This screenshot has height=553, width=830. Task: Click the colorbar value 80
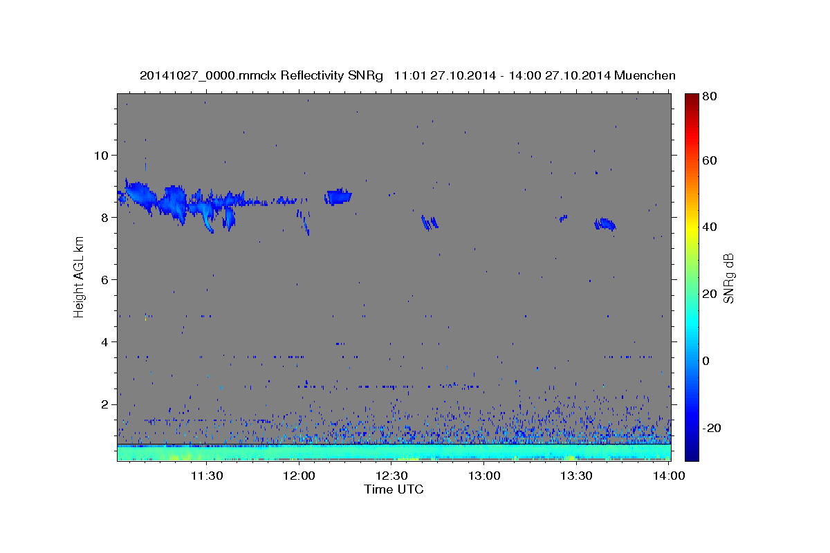pyautogui.click(x=709, y=96)
